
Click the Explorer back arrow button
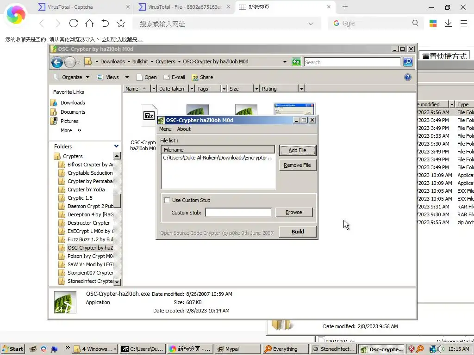point(57,62)
